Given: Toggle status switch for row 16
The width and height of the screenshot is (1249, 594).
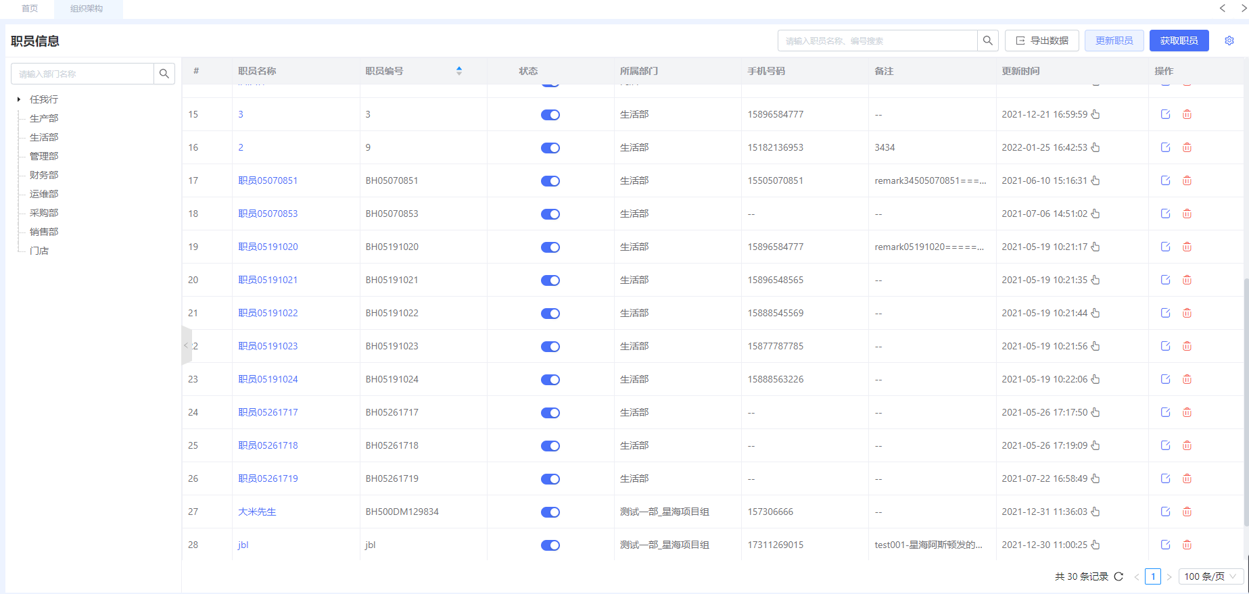Looking at the screenshot, I should click(x=550, y=148).
